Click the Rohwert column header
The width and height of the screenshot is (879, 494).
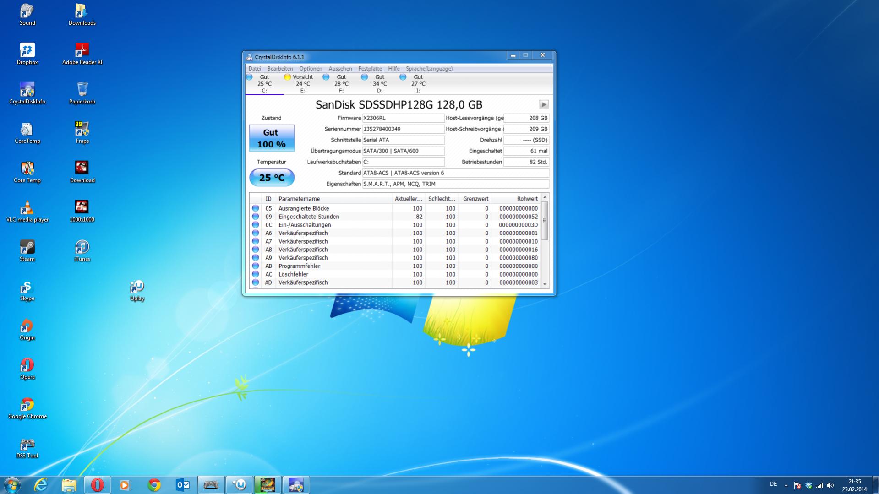click(527, 199)
